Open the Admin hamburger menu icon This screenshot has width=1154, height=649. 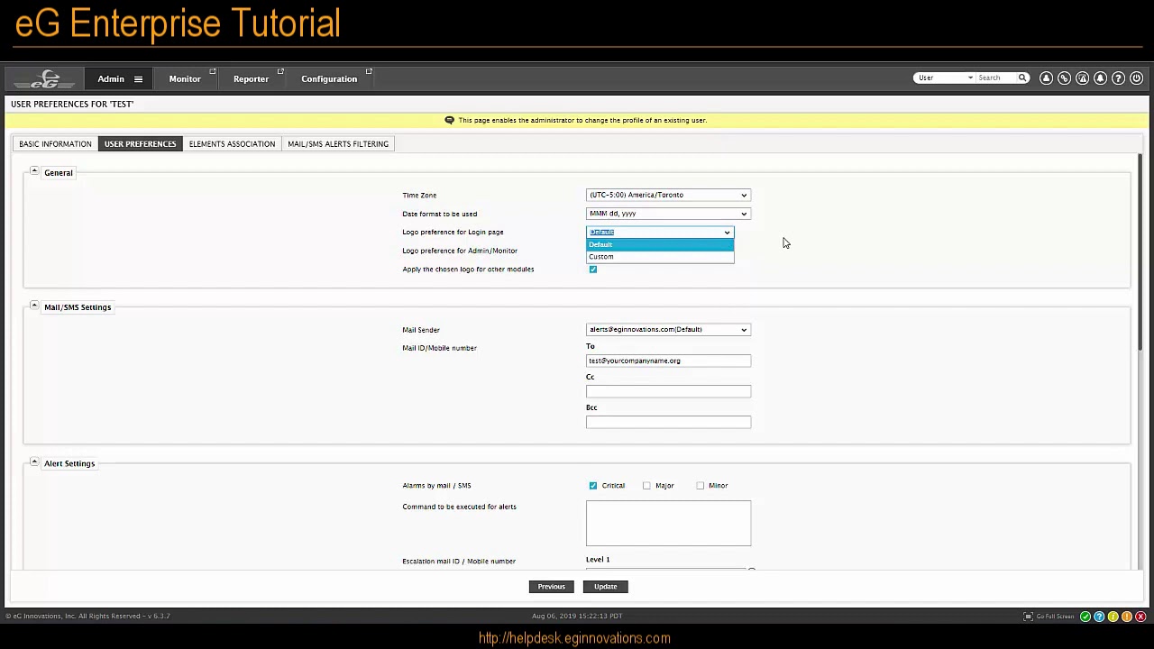pos(138,79)
